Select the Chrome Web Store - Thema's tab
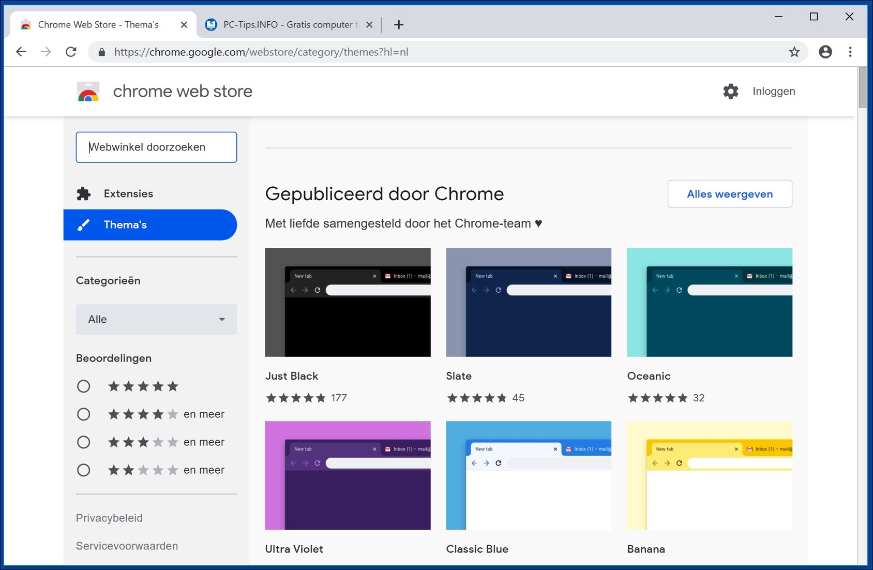Viewport: 873px width, 570px height. tap(103, 24)
